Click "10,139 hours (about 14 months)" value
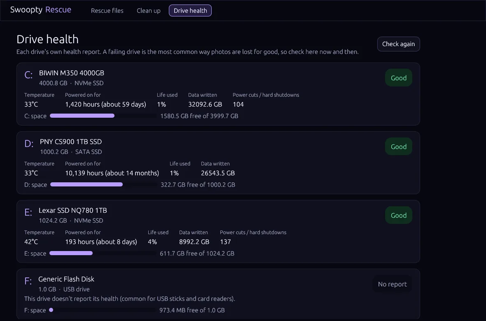 [112, 173]
